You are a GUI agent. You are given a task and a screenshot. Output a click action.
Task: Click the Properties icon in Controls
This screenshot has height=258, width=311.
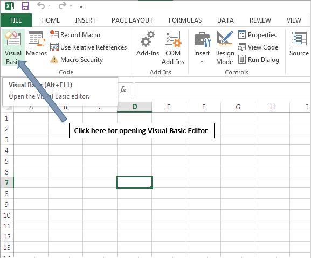coord(242,34)
